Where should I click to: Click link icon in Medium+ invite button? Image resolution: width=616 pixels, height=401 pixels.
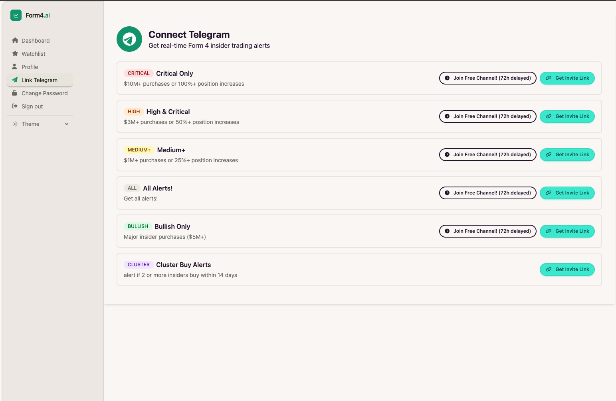(x=549, y=155)
